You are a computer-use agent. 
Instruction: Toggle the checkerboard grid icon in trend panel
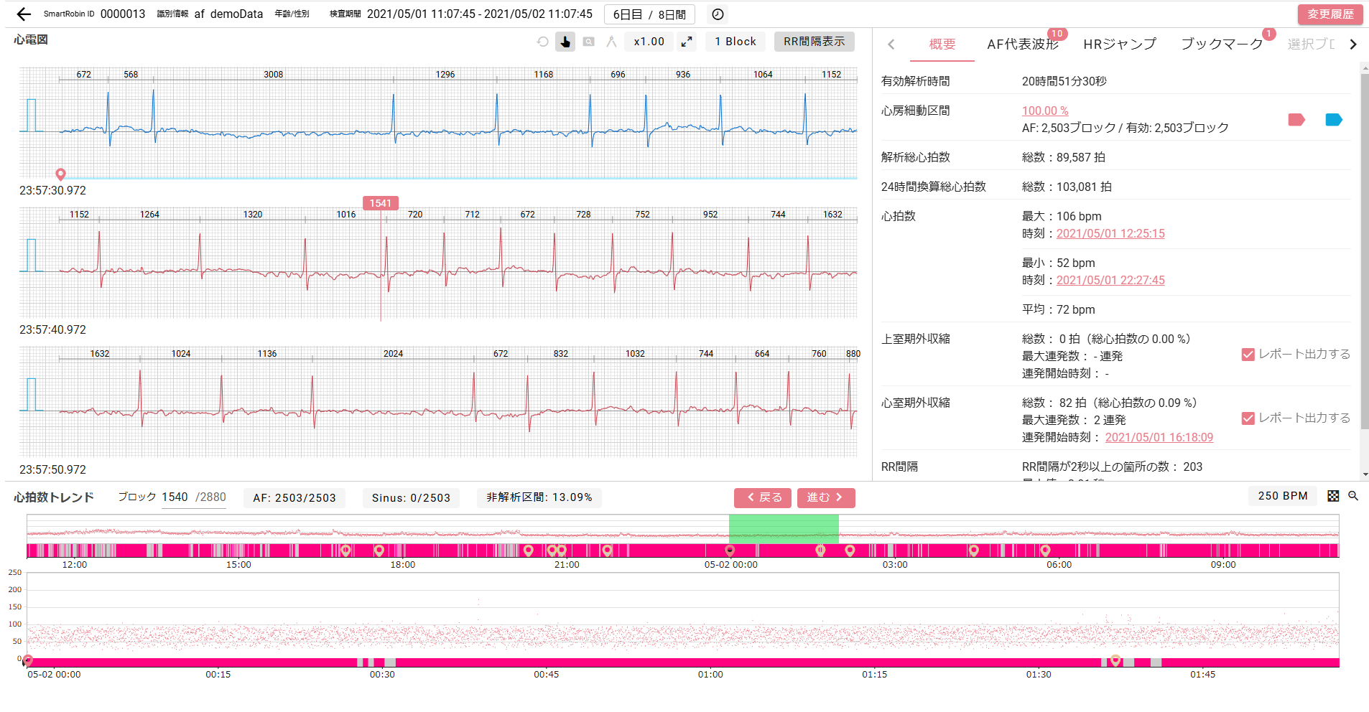[1333, 496]
